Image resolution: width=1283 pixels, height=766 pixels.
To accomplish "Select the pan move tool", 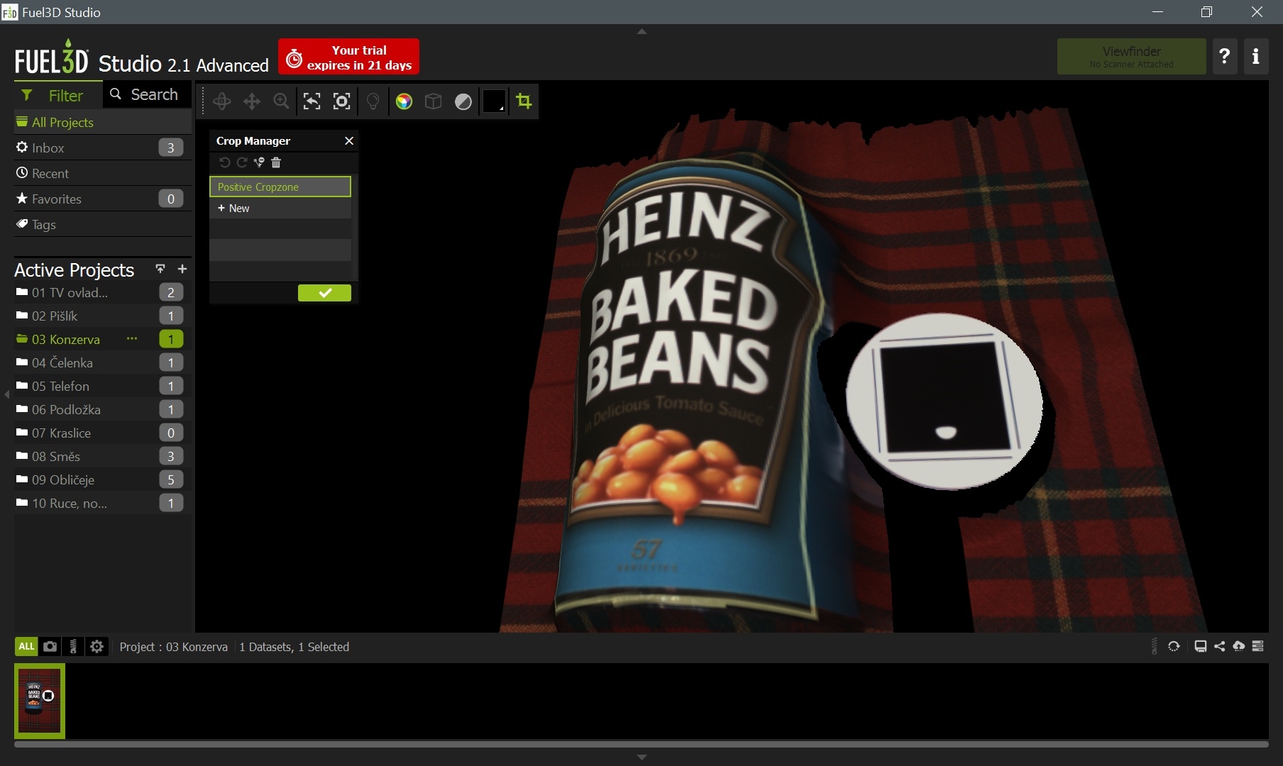I will tap(252, 101).
